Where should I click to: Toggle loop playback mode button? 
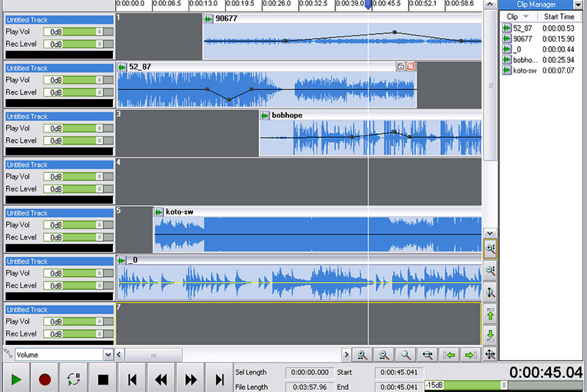click(73, 379)
